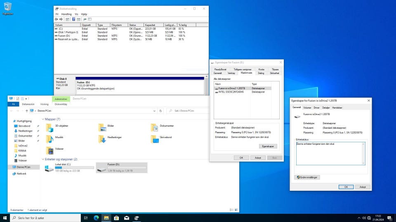
Task: Collapse the Enheter og stasjoner group
Action: 42,159
